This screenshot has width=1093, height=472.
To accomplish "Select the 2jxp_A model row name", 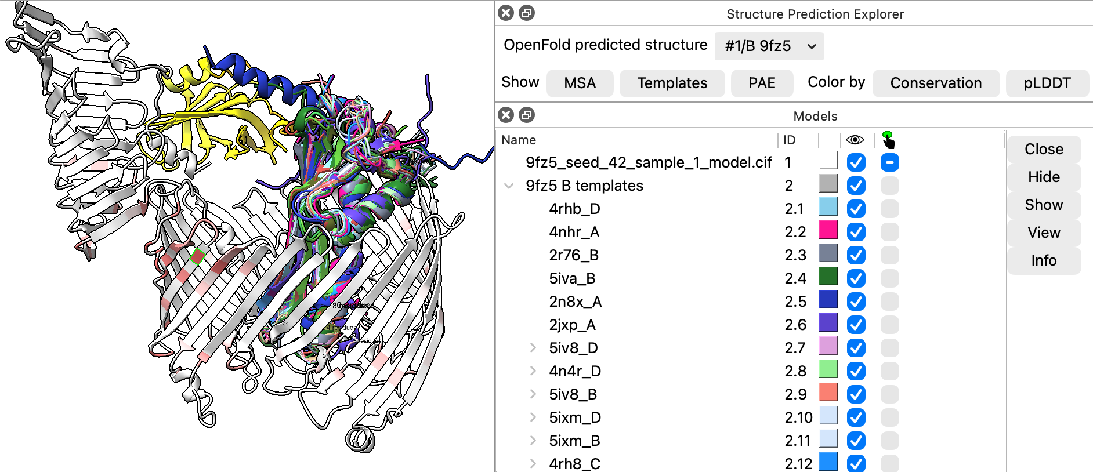I will pos(572,325).
